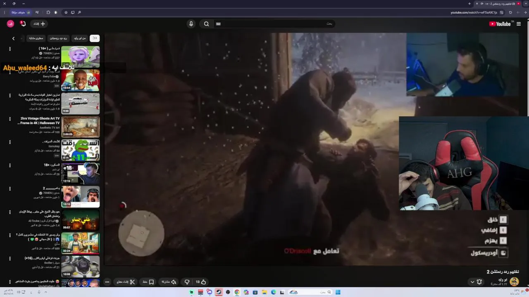Open 2hrs Vintage Ghosts Art TV video thumbnail
This screenshot has height=297, width=529.
click(x=81, y=127)
